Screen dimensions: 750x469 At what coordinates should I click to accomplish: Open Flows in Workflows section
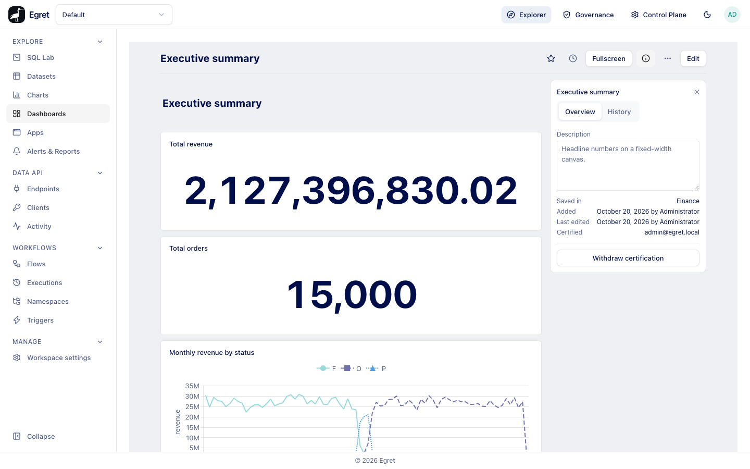pyautogui.click(x=58, y=264)
